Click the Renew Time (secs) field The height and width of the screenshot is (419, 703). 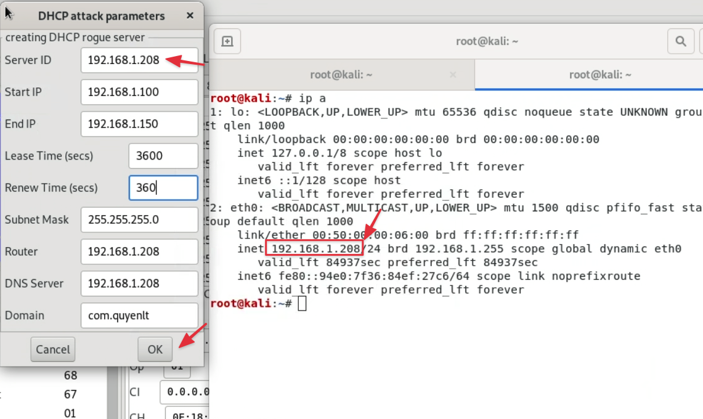(x=163, y=188)
